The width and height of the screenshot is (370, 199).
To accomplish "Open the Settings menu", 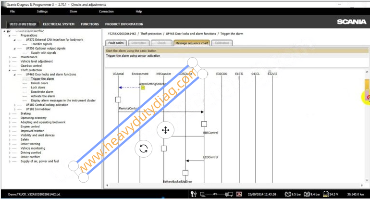I will tap(42, 12).
